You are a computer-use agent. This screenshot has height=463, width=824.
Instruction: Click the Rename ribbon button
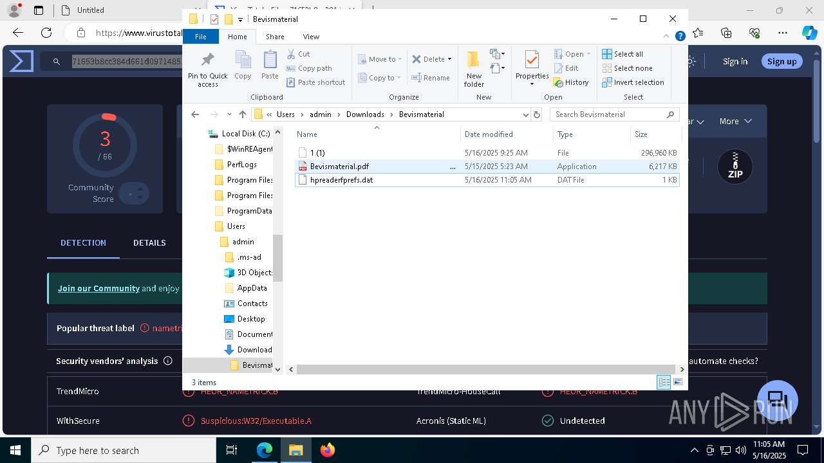(x=431, y=78)
